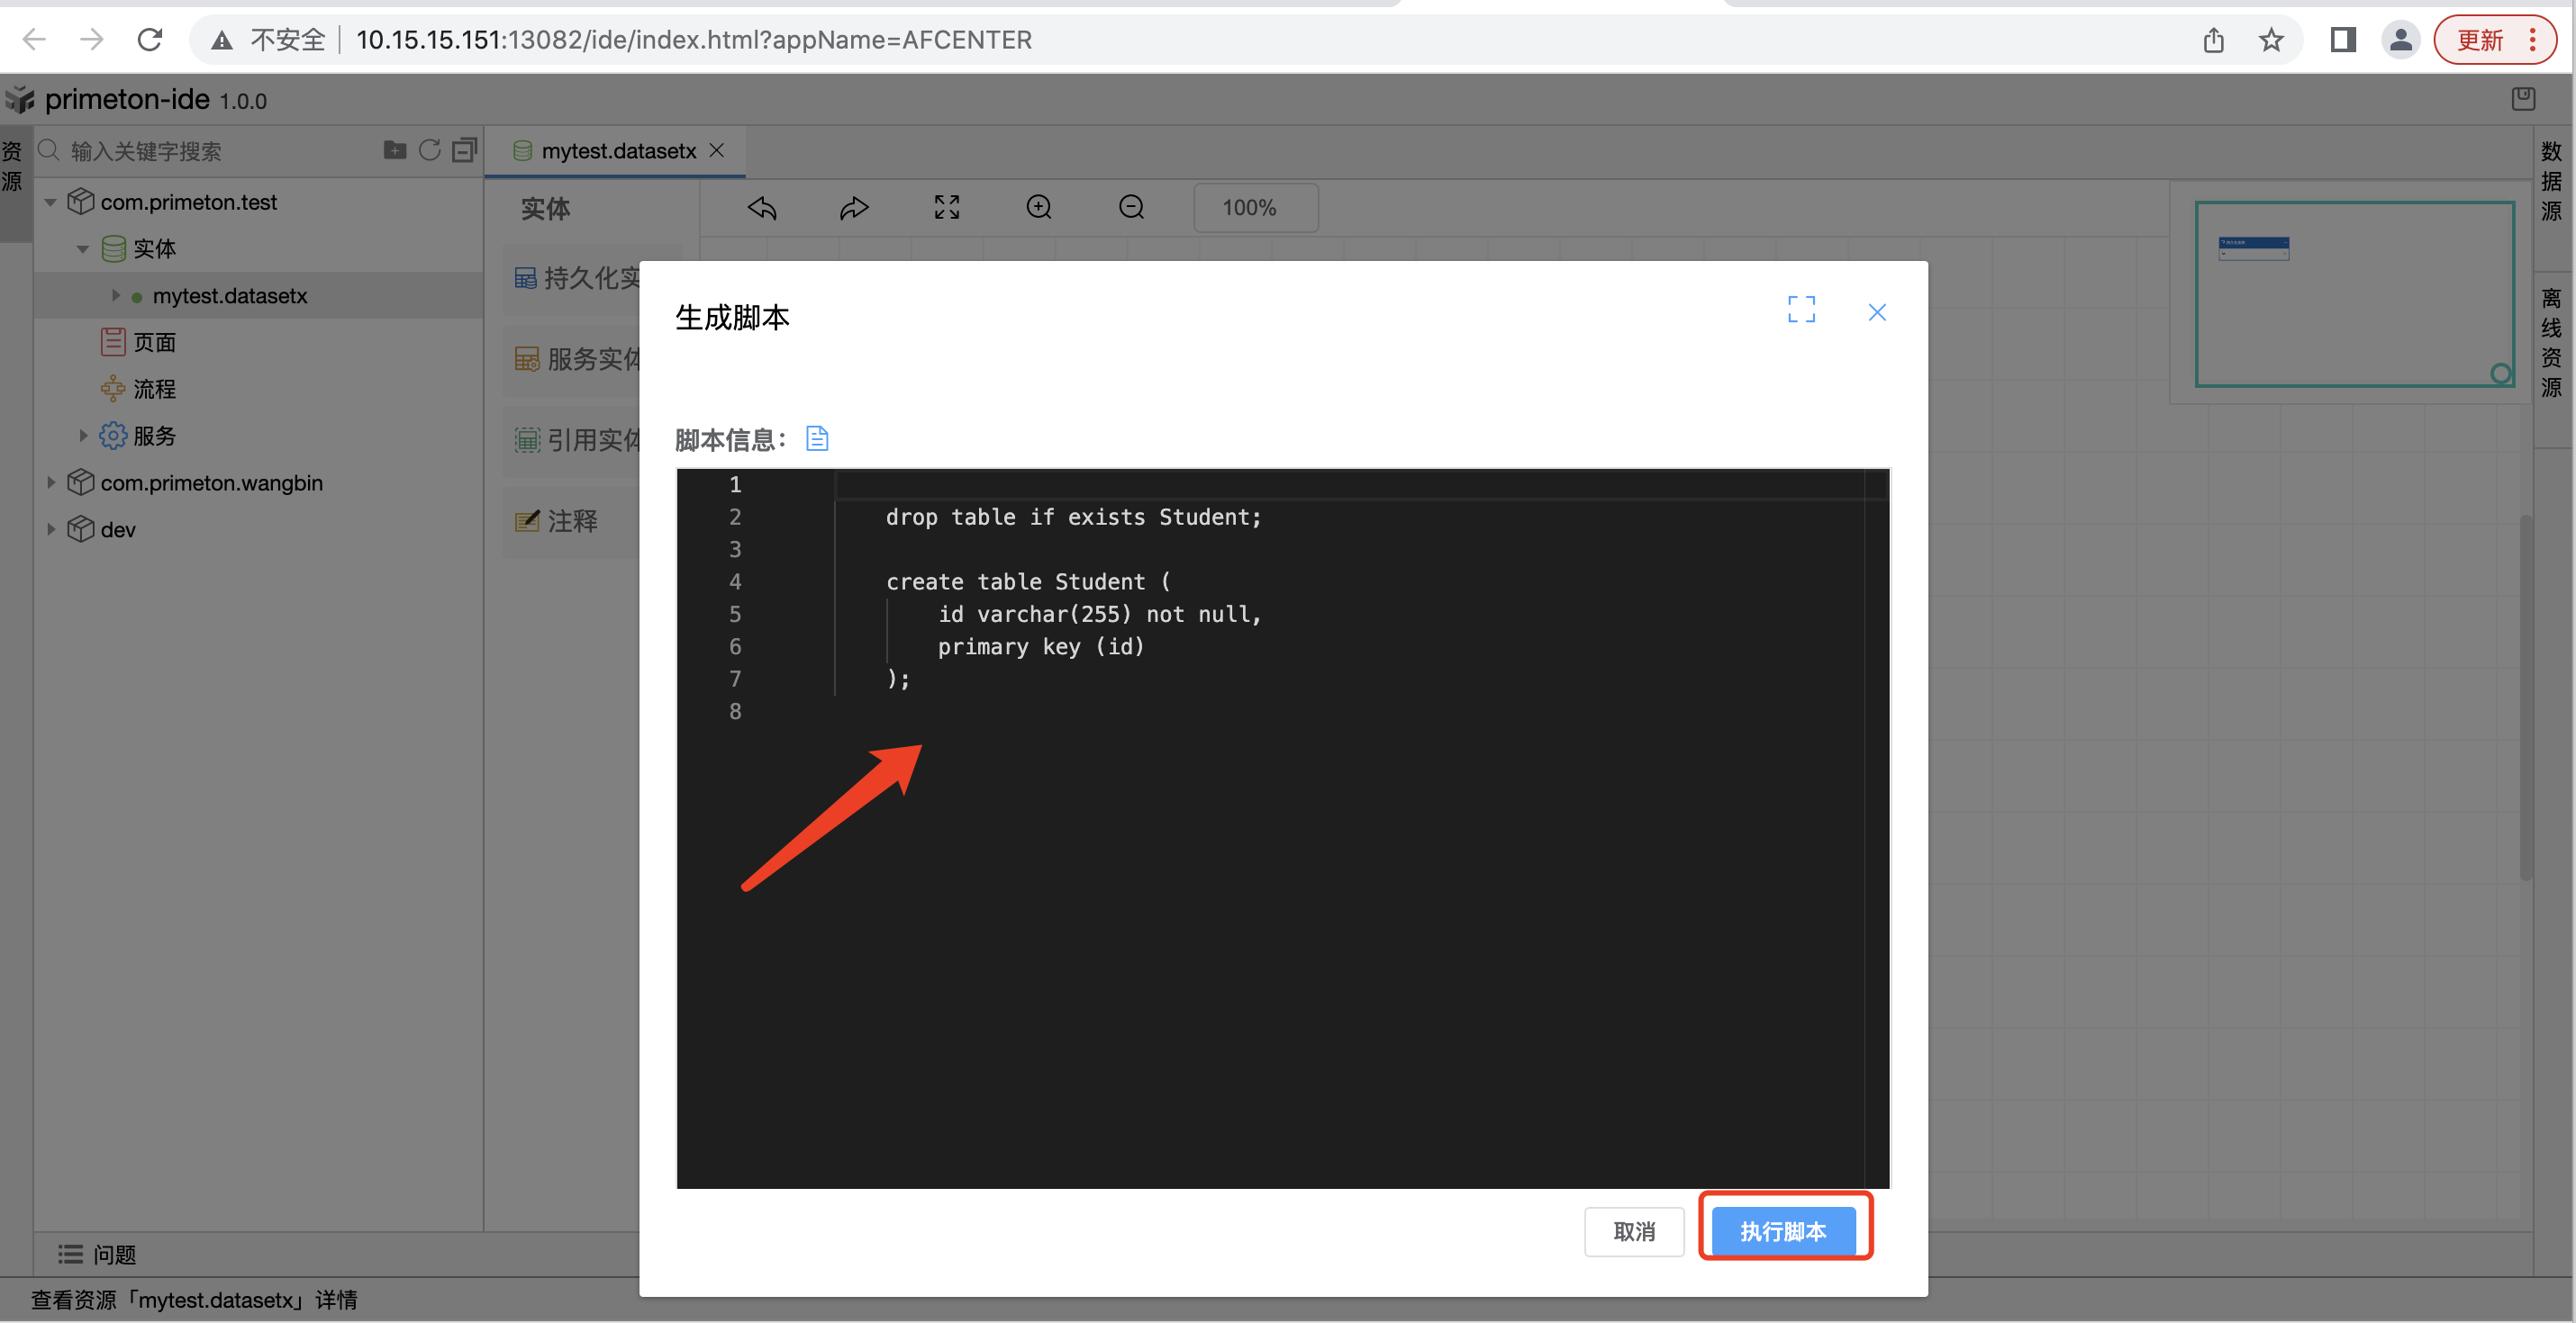Click the 执行脚本 button

tap(1783, 1231)
